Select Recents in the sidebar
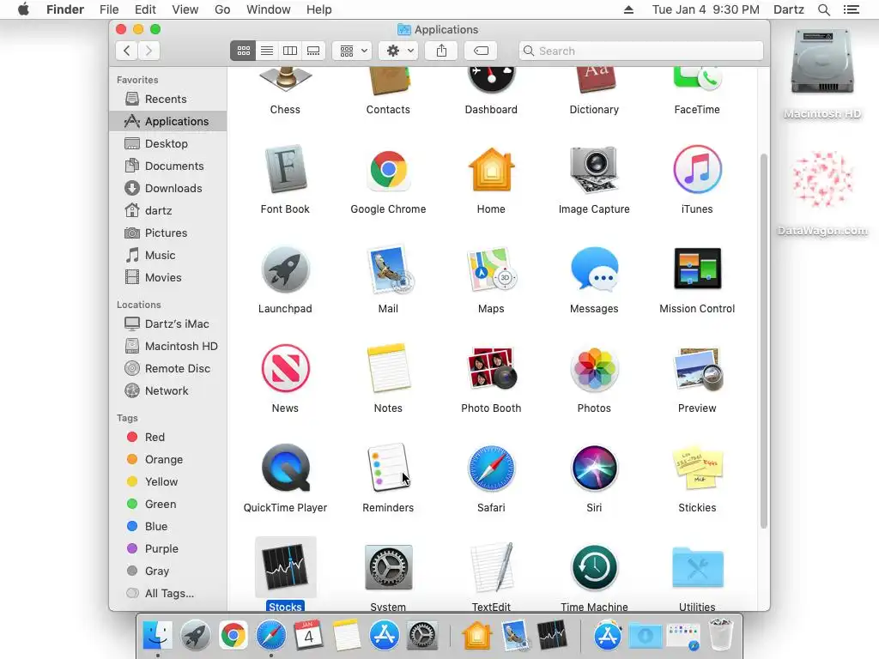This screenshot has height=659, width=879. pyautogui.click(x=168, y=100)
